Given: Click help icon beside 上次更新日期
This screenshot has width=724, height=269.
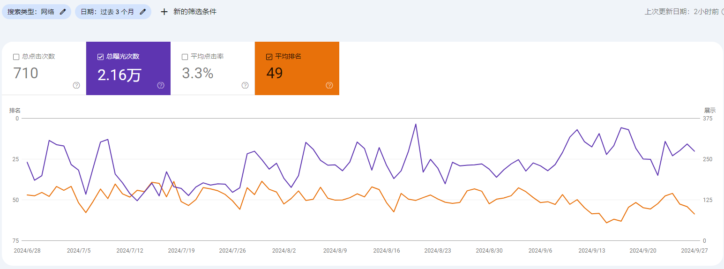Looking at the screenshot, I should [x=722, y=12].
